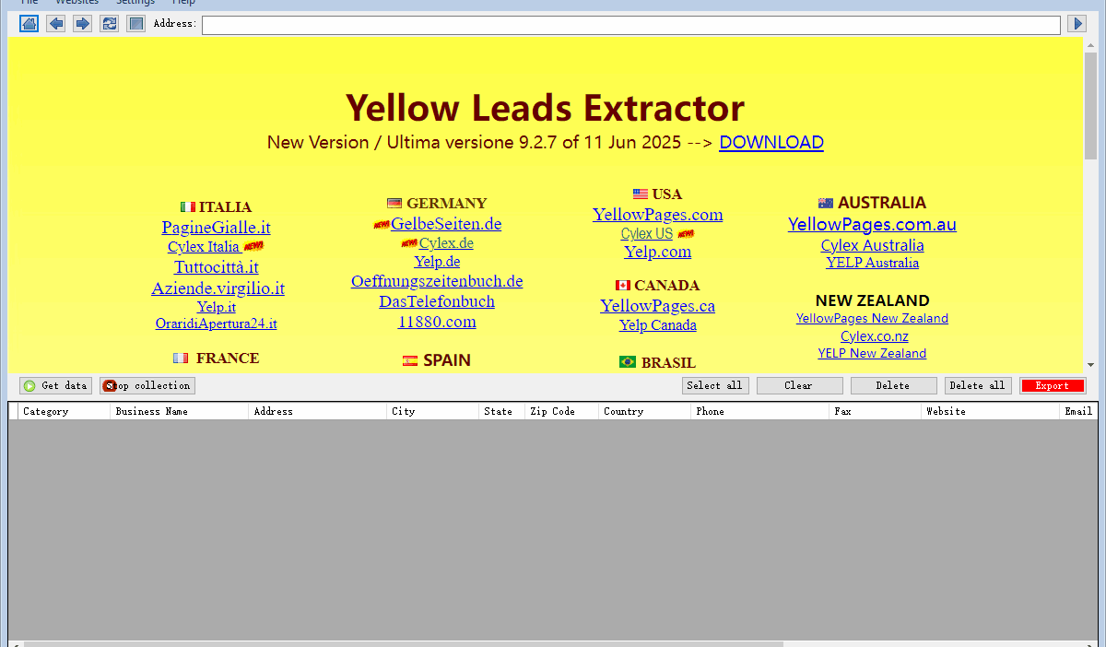Click the State column header
Screen dimensions: 1106x647
pos(501,411)
